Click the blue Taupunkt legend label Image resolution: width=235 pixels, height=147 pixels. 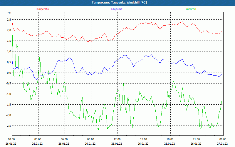click(x=116, y=9)
